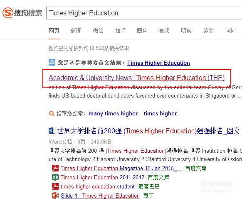Click snippet line finds US-based doctoral candidates
242x203 pixels.
tap(145, 96)
